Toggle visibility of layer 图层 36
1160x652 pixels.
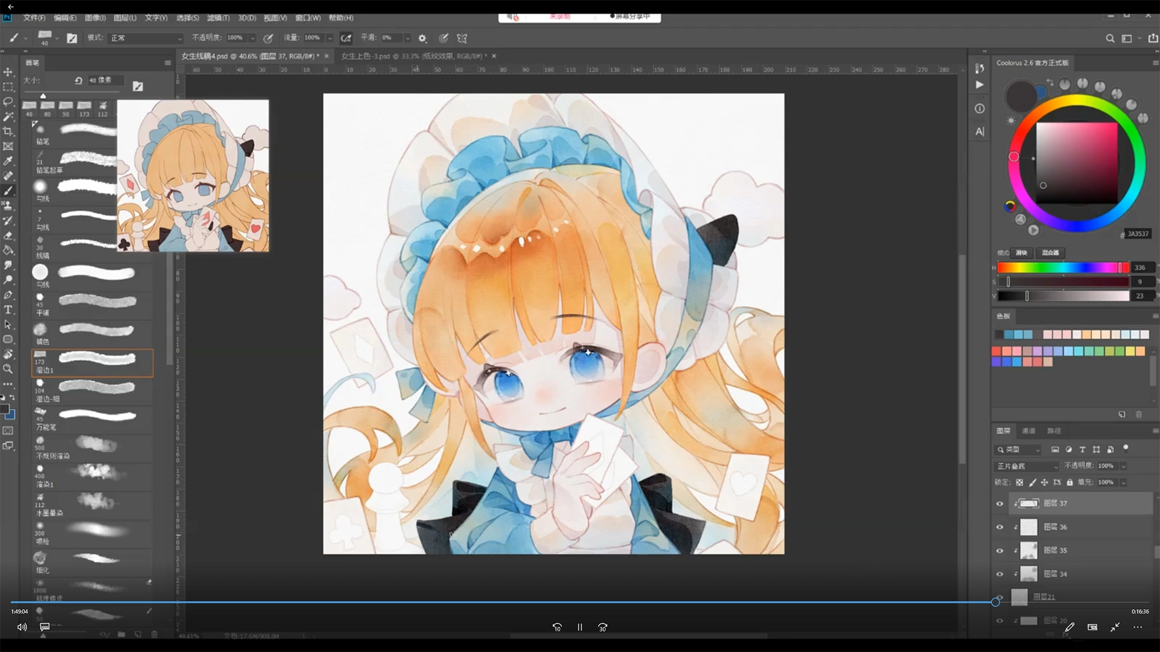click(999, 527)
